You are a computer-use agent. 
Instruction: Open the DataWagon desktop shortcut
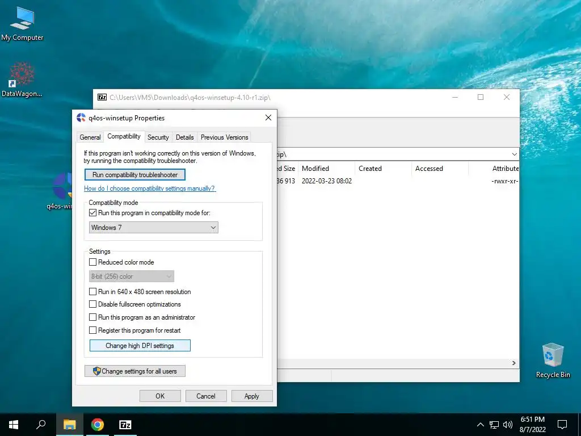(x=22, y=80)
